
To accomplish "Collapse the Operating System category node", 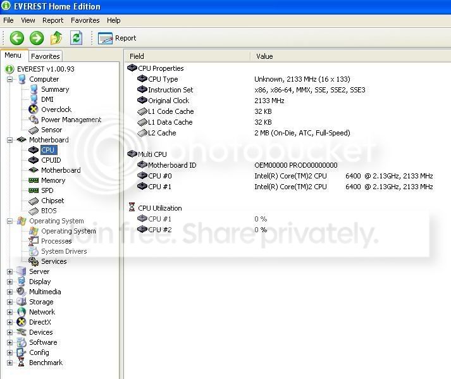I will pyautogui.click(x=9, y=221).
